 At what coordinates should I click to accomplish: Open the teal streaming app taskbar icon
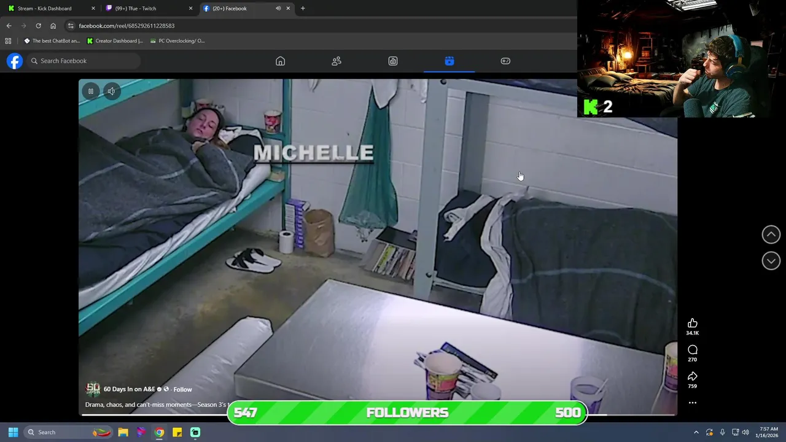(x=195, y=432)
